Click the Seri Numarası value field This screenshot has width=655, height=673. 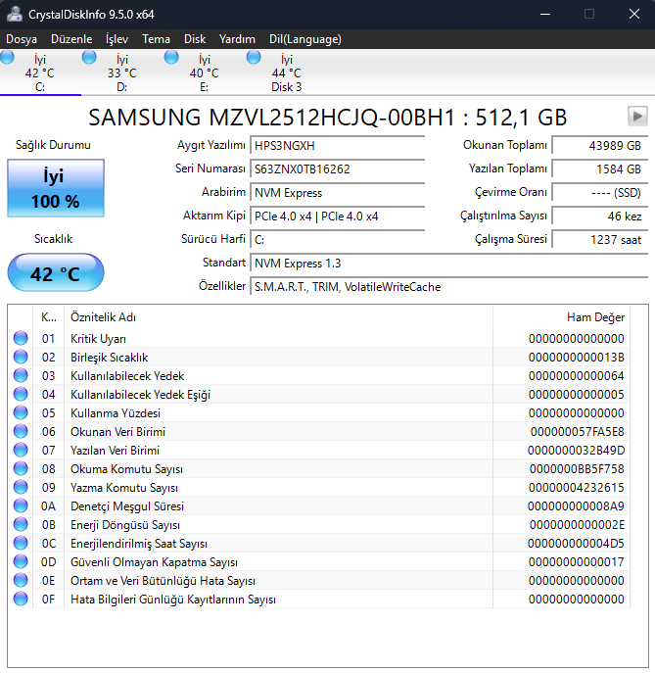[339, 168]
